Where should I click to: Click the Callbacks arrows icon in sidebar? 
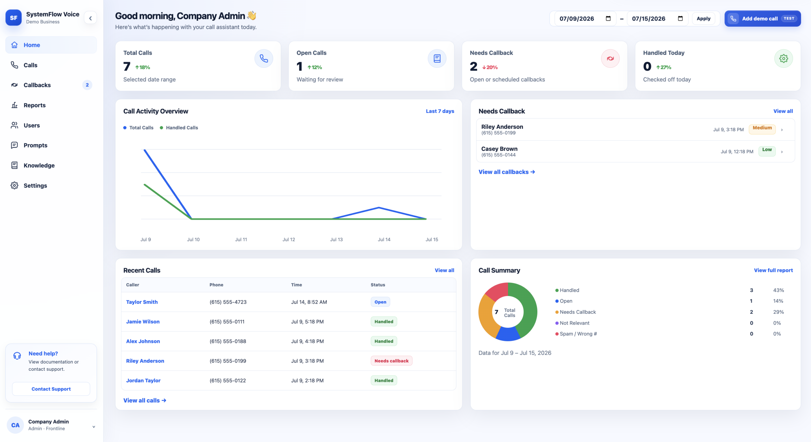15,85
